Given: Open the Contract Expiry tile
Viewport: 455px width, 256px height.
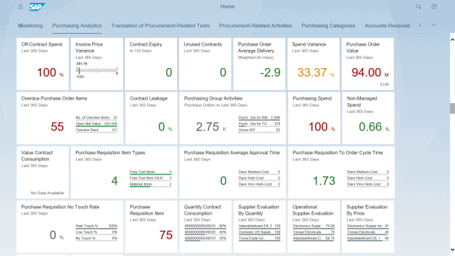Looking at the screenshot, I should (151, 64).
